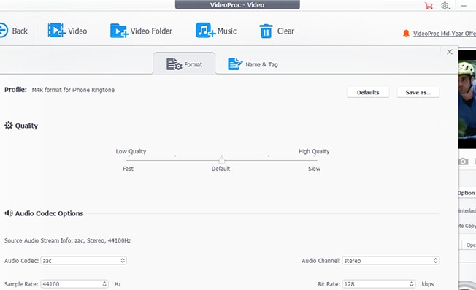Image resolution: width=476 pixels, height=290 pixels.
Task: Clear the list with the trash icon
Action: 266,31
